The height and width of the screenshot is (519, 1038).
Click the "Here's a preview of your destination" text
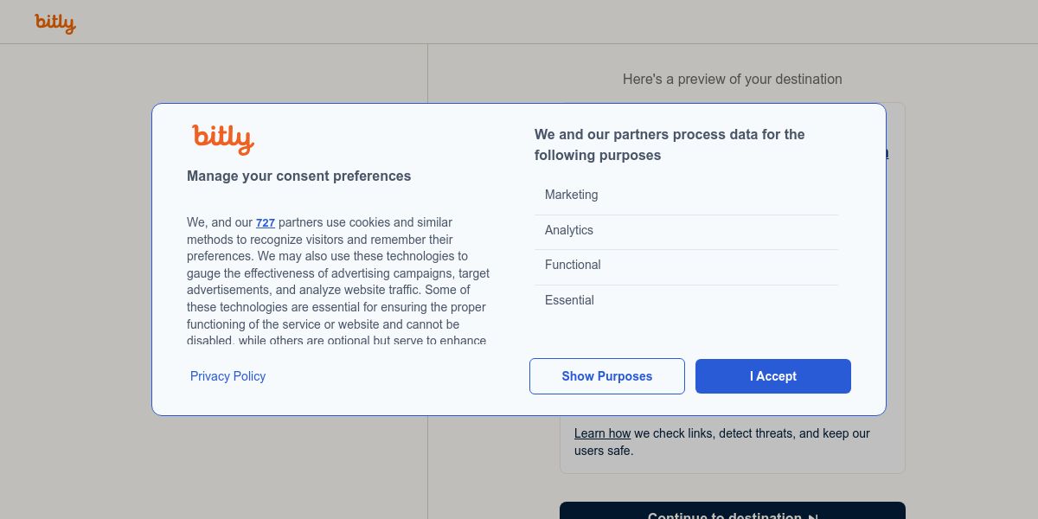tap(732, 80)
